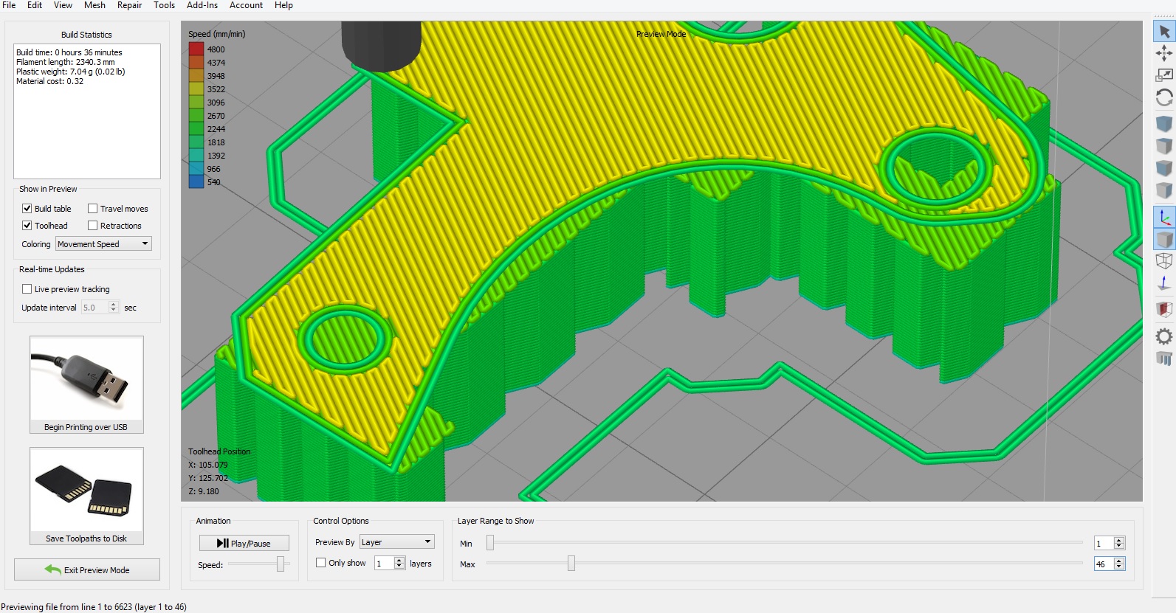
Task: Open the Repair menu
Action: [x=129, y=5]
